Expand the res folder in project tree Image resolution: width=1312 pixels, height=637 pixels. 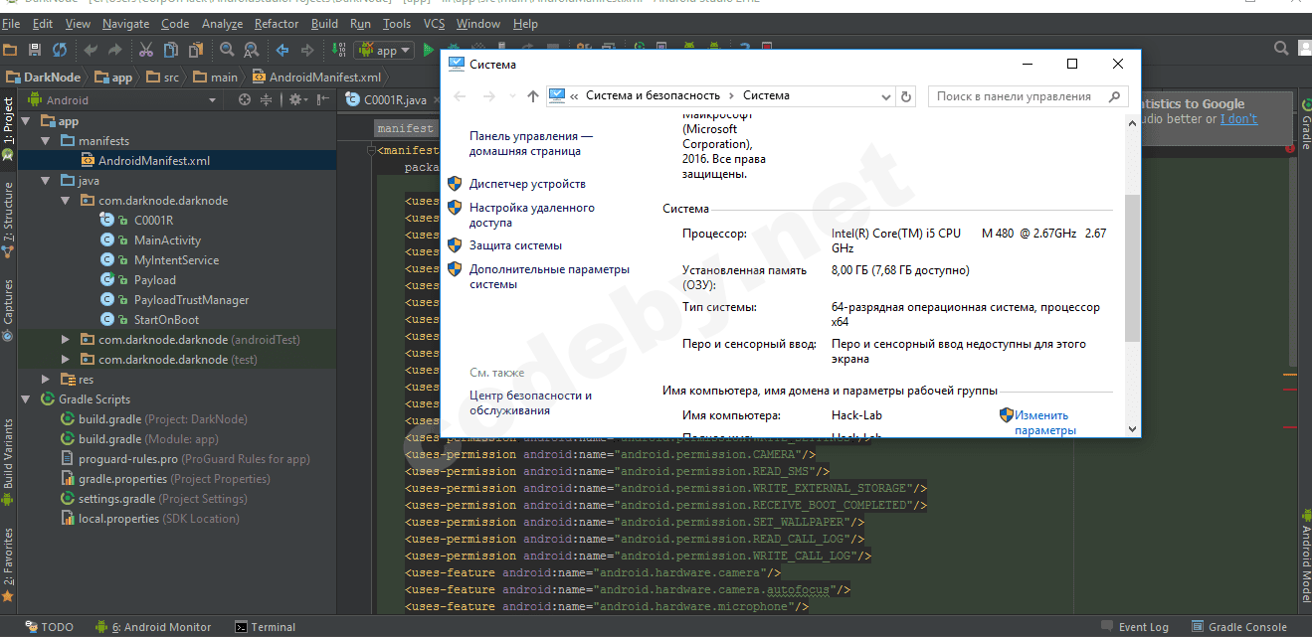pyautogui.click(x=46, y=380)
